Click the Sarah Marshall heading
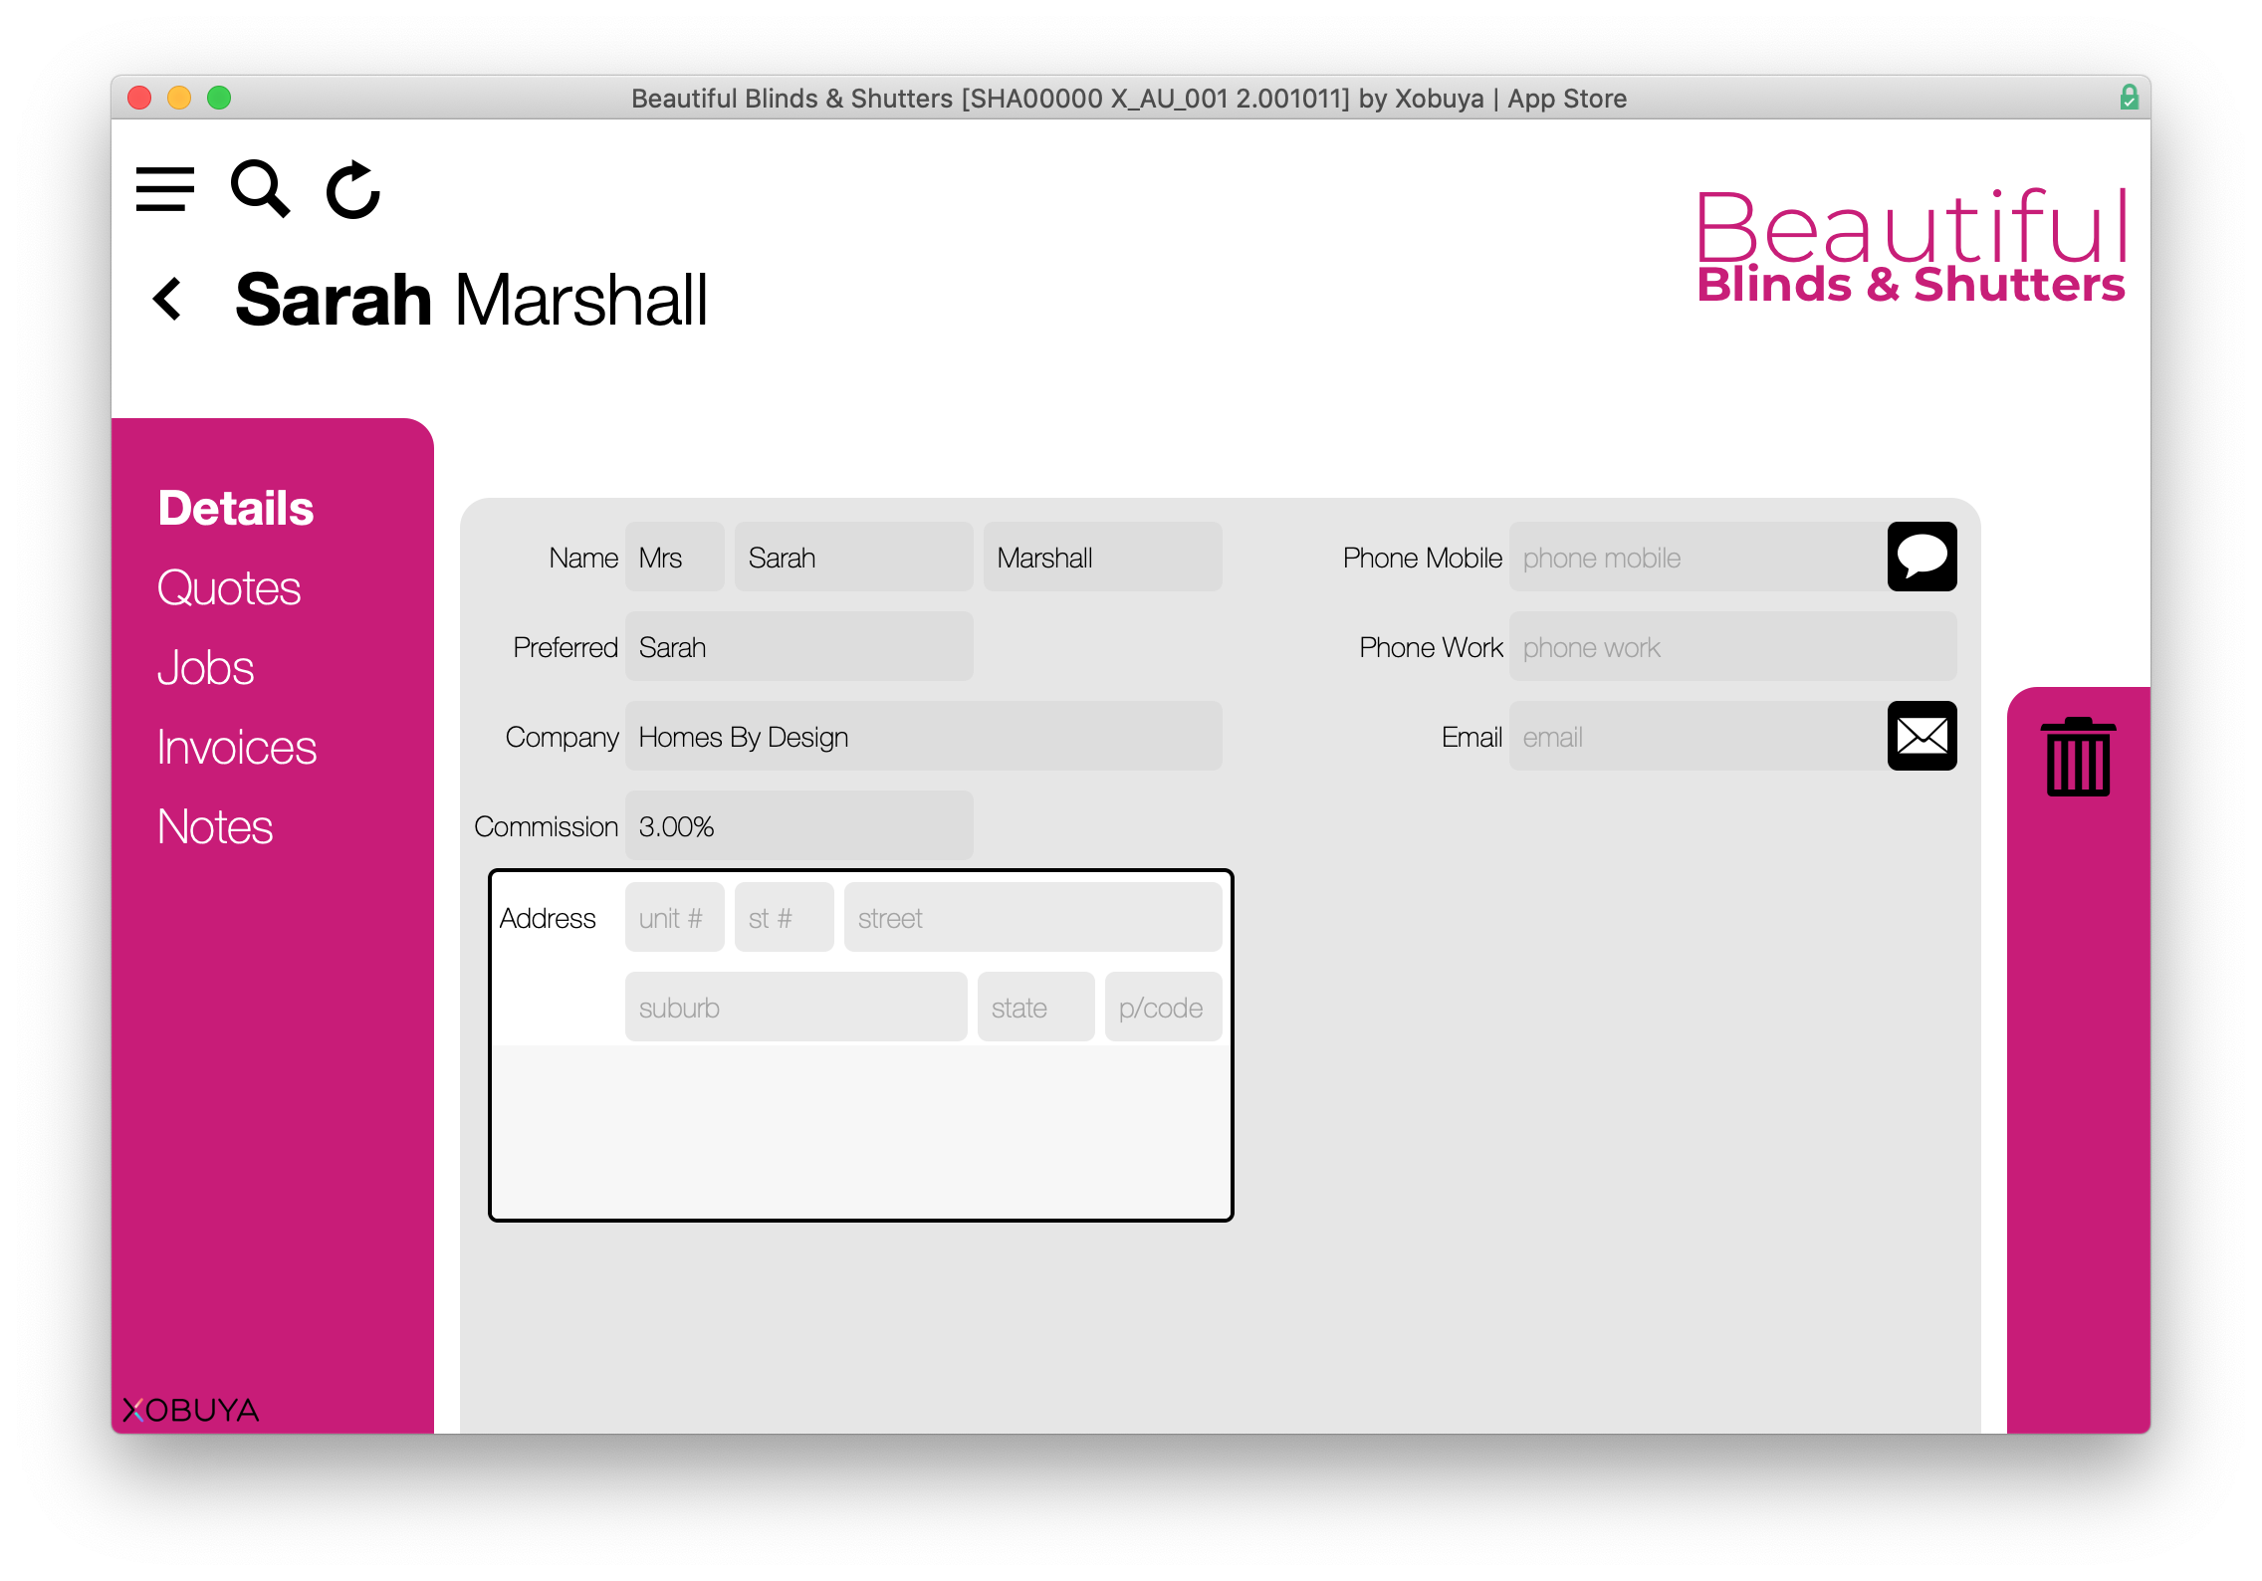 point(472,300)
